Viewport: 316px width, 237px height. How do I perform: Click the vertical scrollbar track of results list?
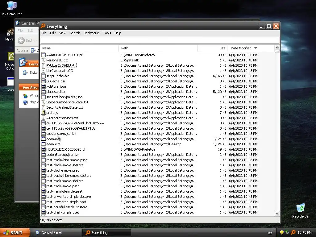(x=277, y=131)
